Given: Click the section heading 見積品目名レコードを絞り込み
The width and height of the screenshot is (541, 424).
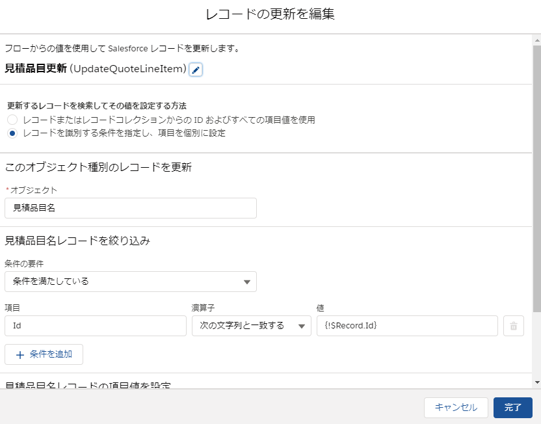Looking at the screenshot, I should click(77, 241).
